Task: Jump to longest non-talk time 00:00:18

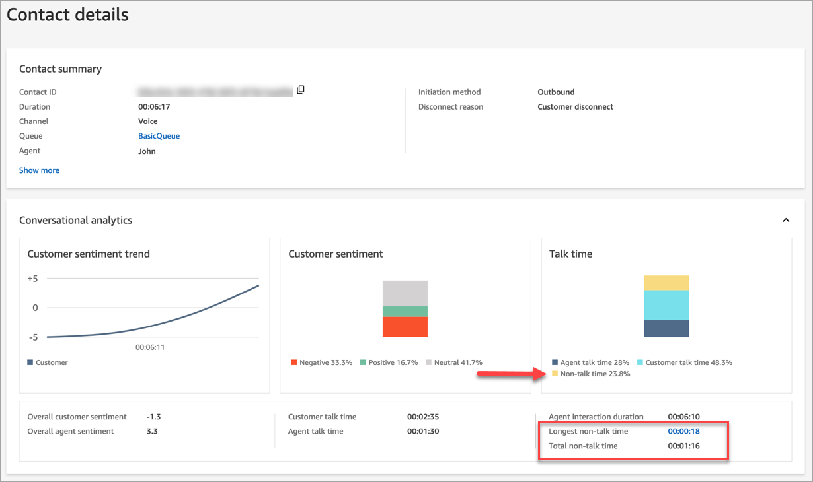Action: click(x=683, y=431)
